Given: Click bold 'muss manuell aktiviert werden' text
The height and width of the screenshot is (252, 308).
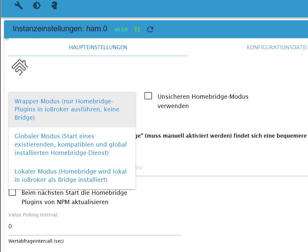Looking at the screenshot, I should pyautogui.click(x=188, y=136).
